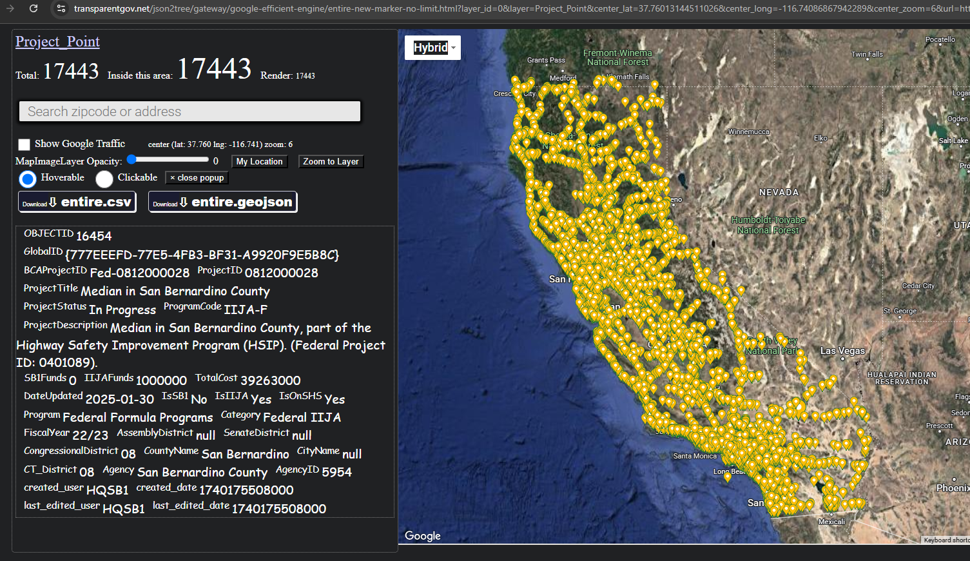Download entire.geojson file
This screenshot has width=970, height=561.
tap(223, 202)
